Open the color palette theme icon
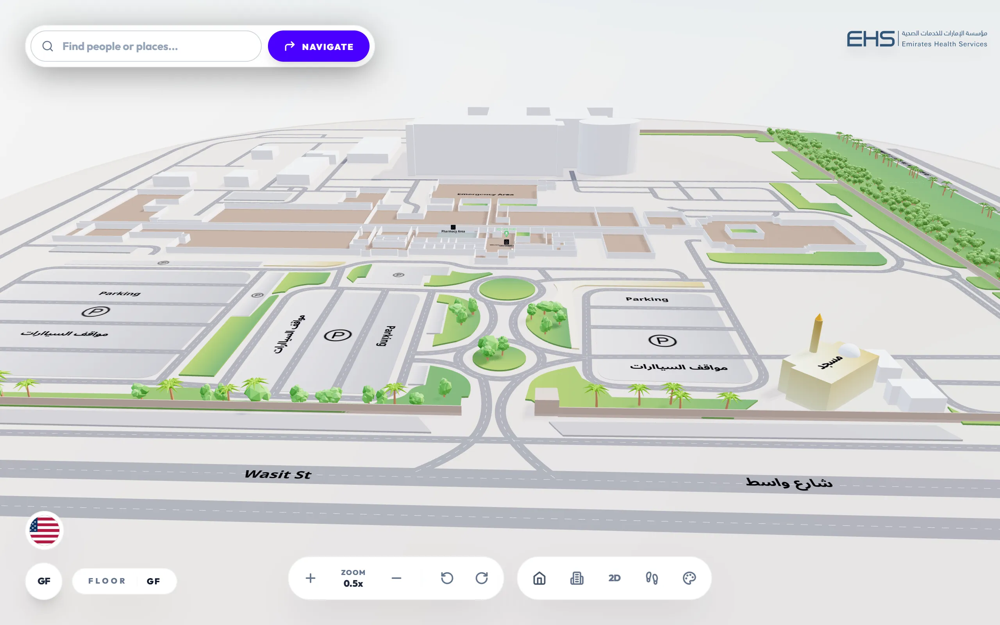The height and width of the screenshot is (625, 1000). (x=689, y=578)
